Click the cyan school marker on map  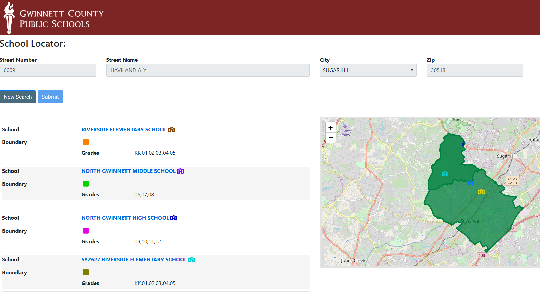(445, 174)
